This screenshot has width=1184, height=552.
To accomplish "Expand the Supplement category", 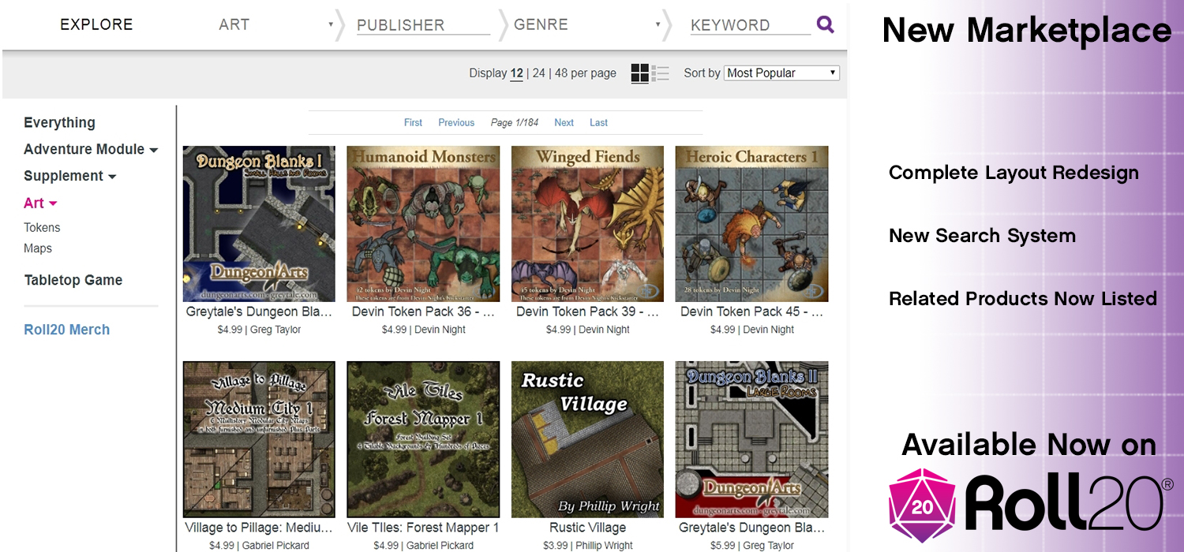I will tap(70, 176).
